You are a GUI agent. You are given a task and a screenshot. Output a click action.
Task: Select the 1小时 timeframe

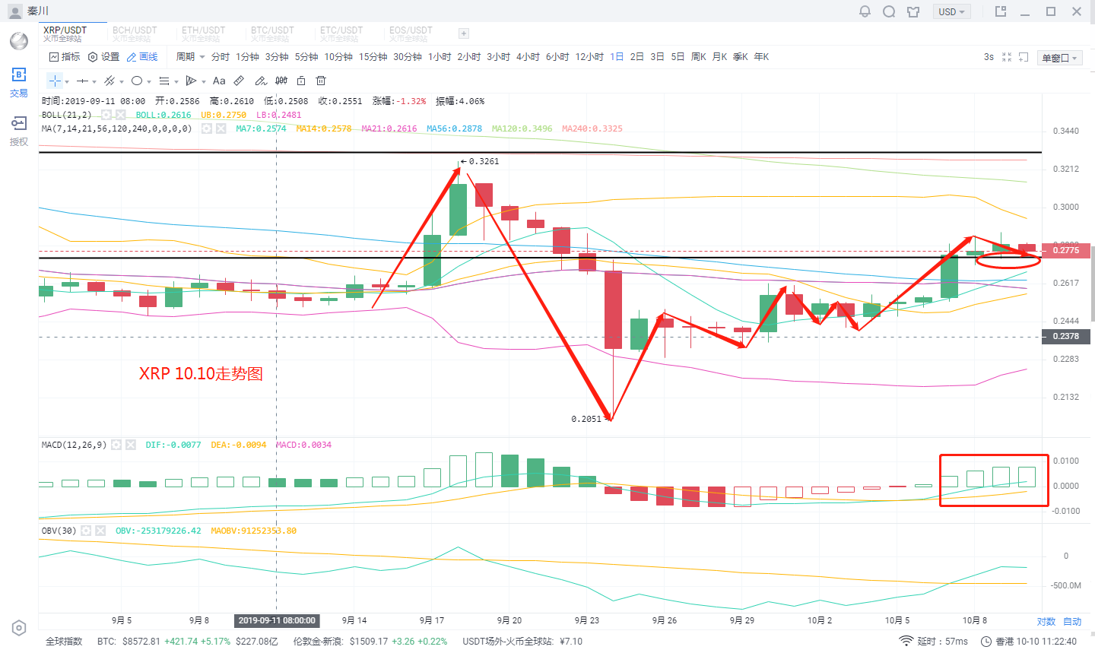pos(440,57)
